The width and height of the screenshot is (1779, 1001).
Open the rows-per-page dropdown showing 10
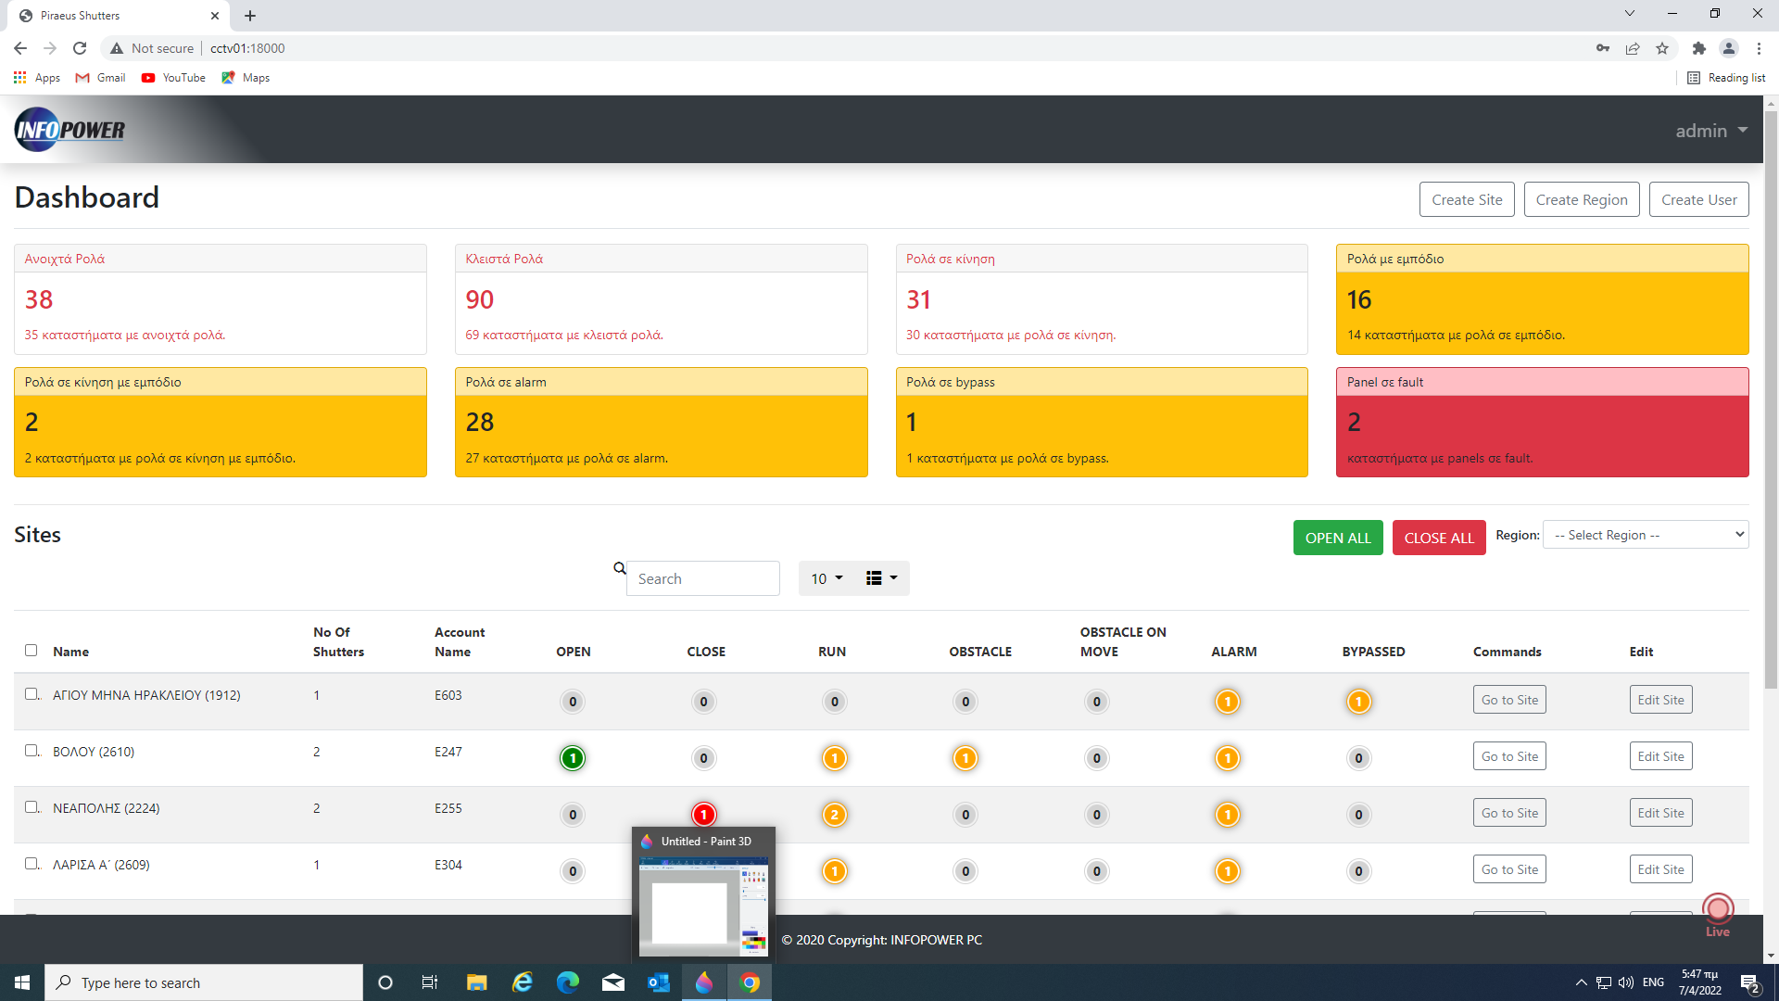click(x=826, y=578)
